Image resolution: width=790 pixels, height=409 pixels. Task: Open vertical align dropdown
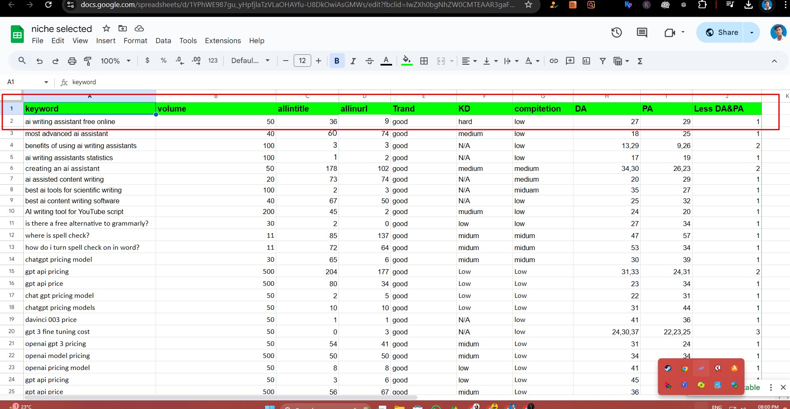point(490,61)
